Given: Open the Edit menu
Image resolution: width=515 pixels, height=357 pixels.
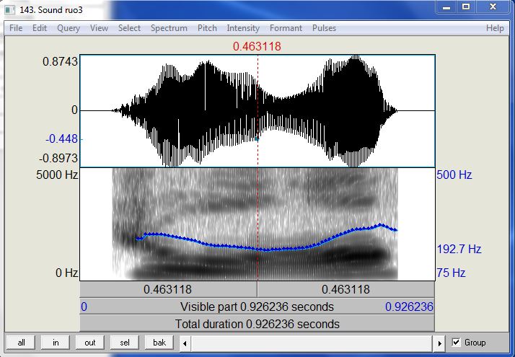Looking at the screenshot, I should pyautogui.click(x=40, y=28).
